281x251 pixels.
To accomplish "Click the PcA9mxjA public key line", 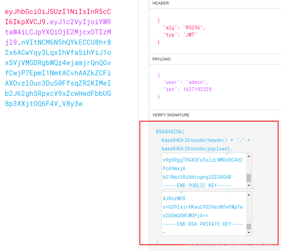I will [x=174, y=168].
